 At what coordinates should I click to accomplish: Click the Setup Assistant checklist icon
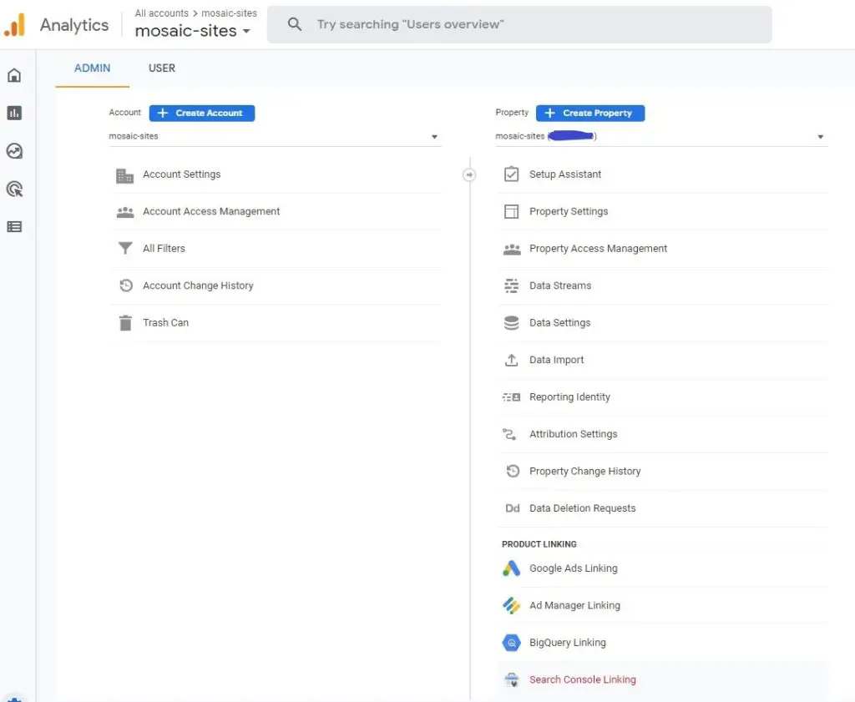coord(512,174)
